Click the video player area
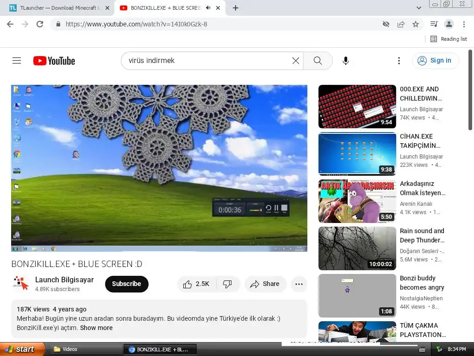This screenshot has width=474, height=356. [x=159, y=168]
